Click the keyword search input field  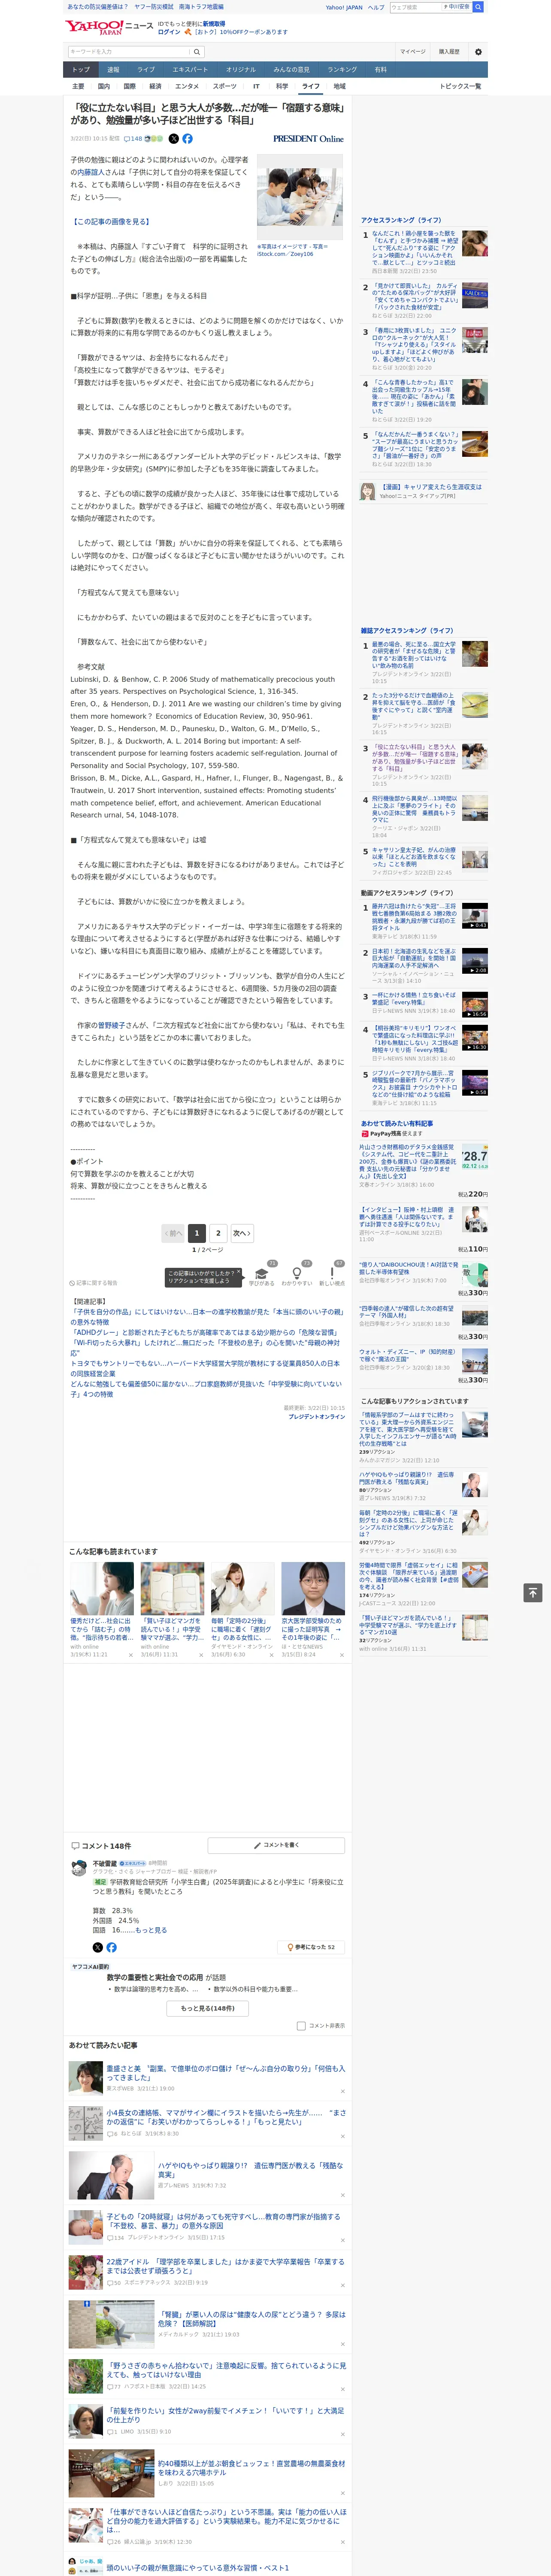pyautogui.click(x=129, y=51)
